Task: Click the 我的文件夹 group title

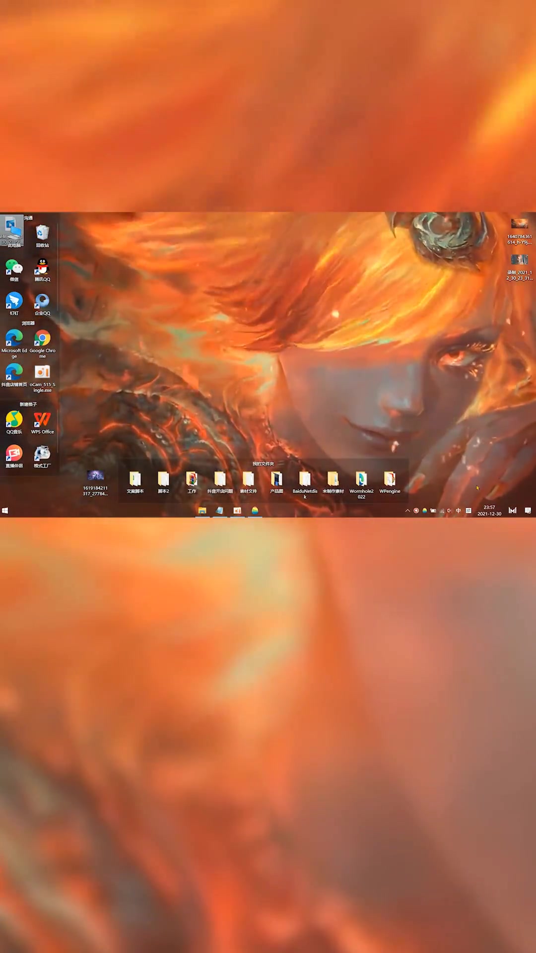Action: pyautogui.click(x=263, y=464)
